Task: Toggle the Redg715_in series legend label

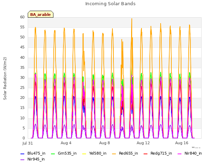Action: (161, 154)
